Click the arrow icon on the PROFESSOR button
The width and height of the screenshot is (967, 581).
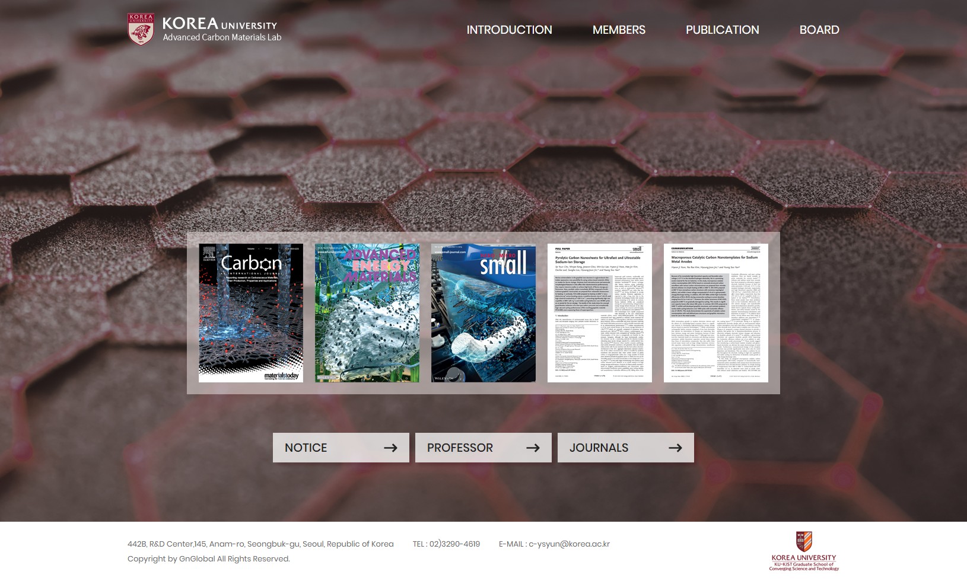click(533, 448)
